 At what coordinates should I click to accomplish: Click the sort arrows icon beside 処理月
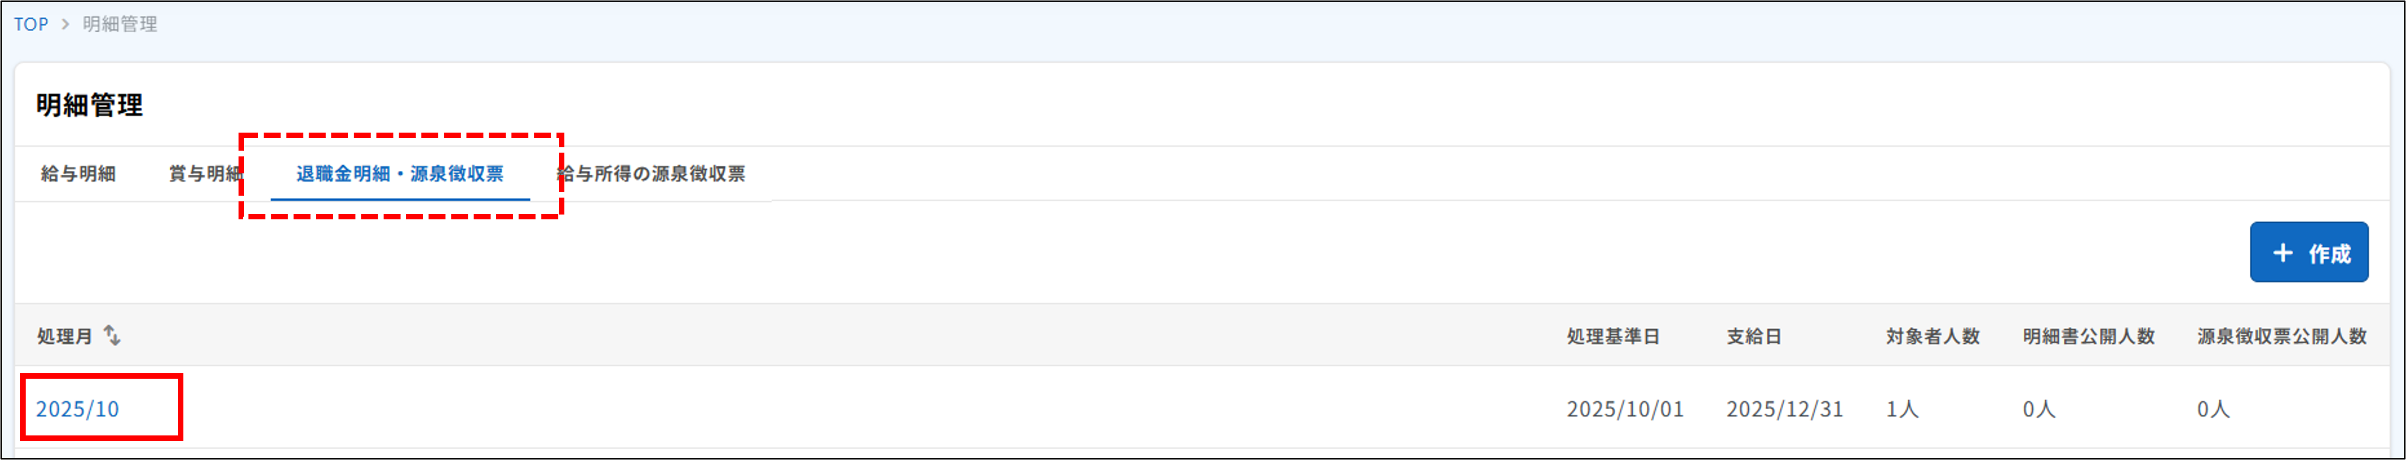point(112,335)
